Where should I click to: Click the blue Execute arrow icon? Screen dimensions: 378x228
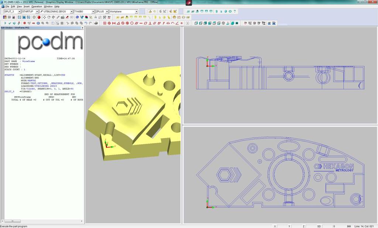coord(5,23)
